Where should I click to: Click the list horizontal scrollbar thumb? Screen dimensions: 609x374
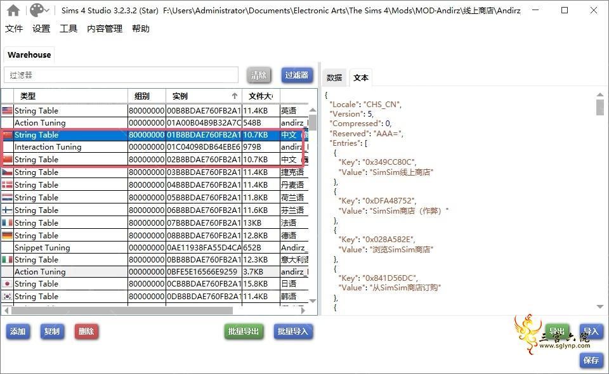122,311
